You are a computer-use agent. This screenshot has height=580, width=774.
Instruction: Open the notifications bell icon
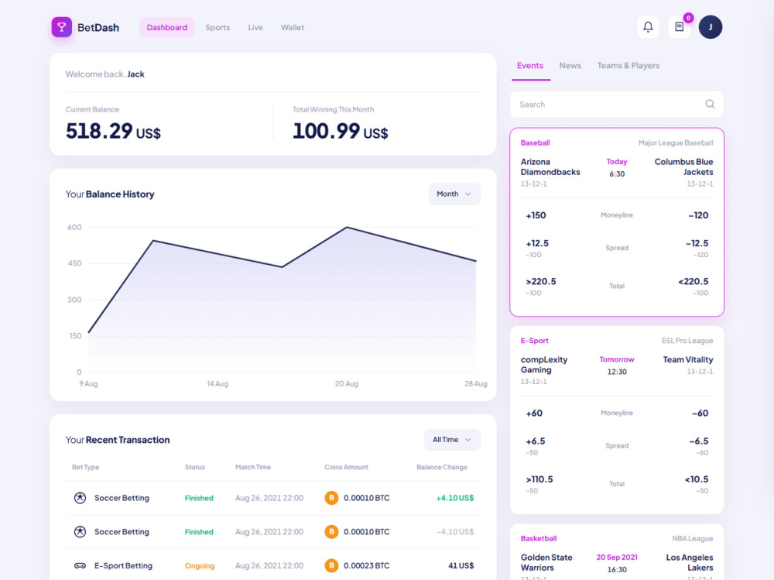[648, 27]
